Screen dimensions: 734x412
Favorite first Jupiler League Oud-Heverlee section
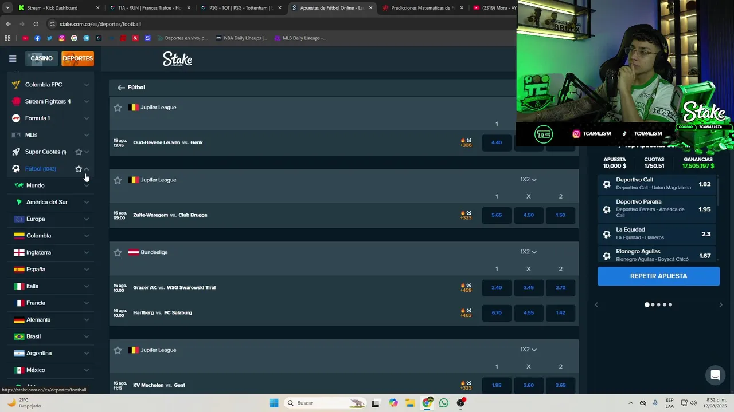pyautogui.click(x=118, y=108)
